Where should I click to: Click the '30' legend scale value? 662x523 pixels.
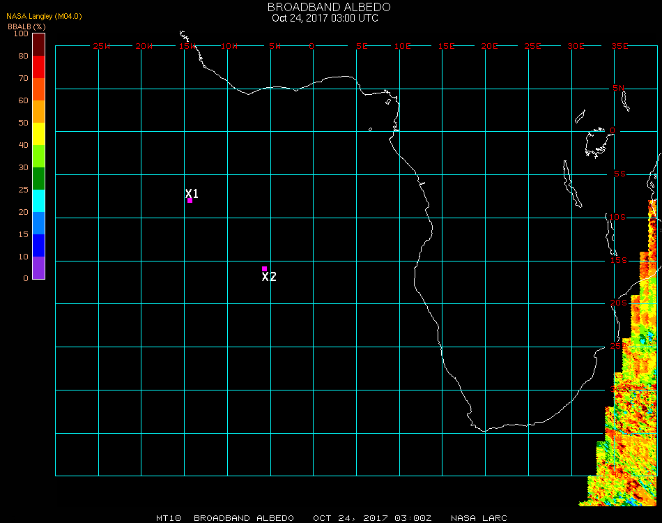(x=23, y=168)
